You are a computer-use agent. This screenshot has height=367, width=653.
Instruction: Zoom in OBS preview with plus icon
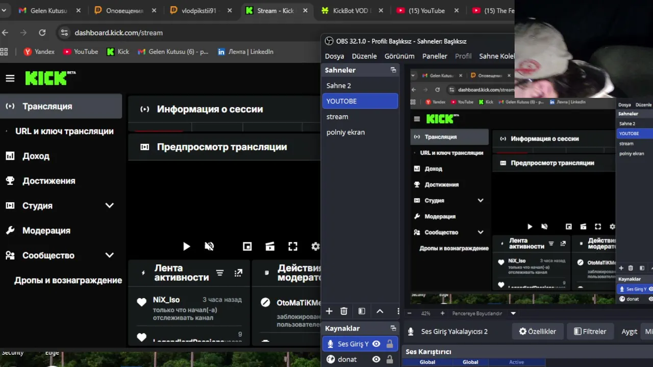coord(442,313)
